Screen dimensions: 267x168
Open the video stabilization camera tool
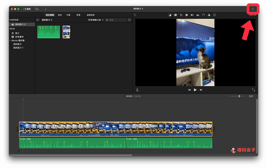(x=187, y=15)
